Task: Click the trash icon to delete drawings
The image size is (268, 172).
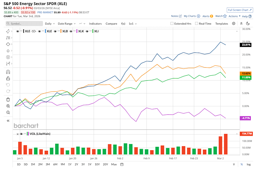Action: click(x=8, y=99)
